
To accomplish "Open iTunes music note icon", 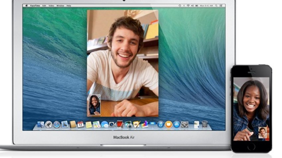I will pyautogui.click(x=161, y=124).
